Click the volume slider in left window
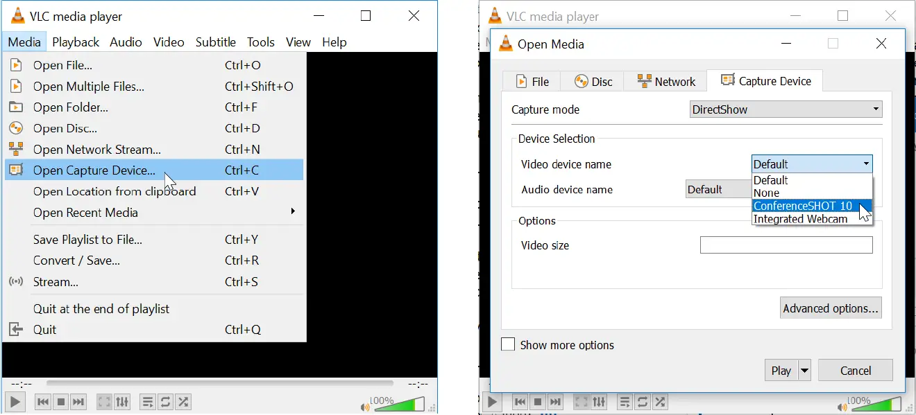The width and height of the screenshot is (916, 415). click(x=400, y=404)
